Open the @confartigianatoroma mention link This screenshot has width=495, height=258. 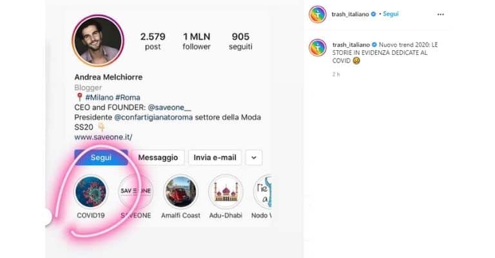click(153, 117)
